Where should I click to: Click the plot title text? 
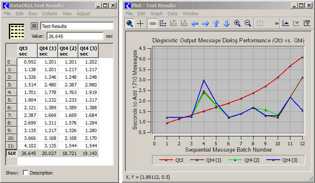228,40
